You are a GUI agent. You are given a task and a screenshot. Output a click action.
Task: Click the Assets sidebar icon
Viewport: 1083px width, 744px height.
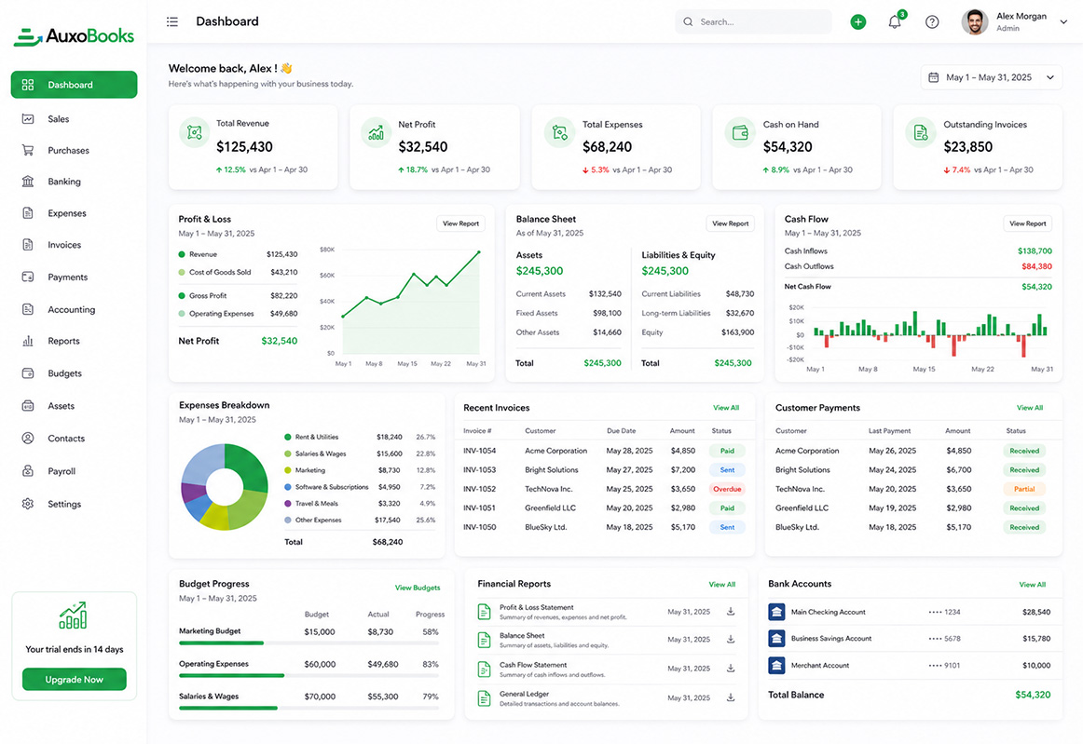click(x=28, y=406)
